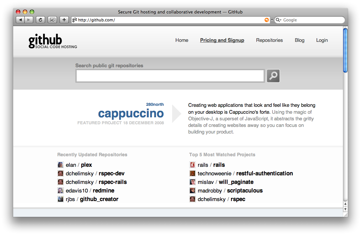Viewport: 361px width, 235px height.
Task: Open the Blog nav link
Action: point(299,40)
